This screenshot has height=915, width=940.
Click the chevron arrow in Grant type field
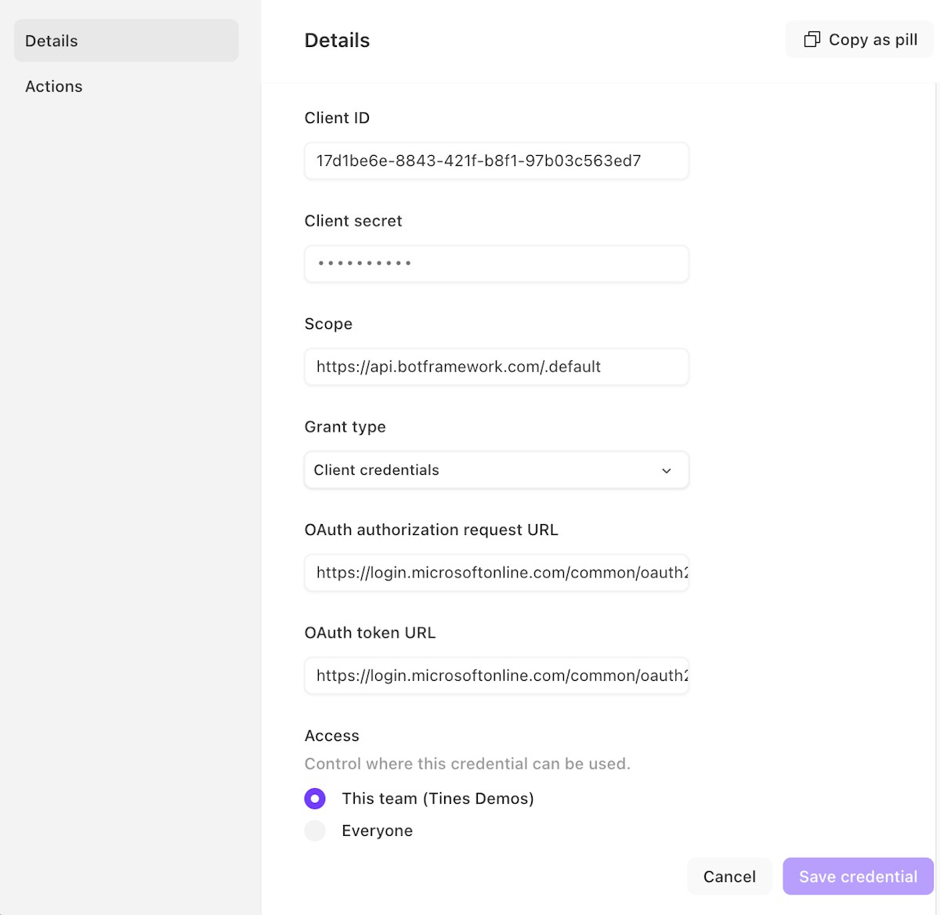pos(667,471)
